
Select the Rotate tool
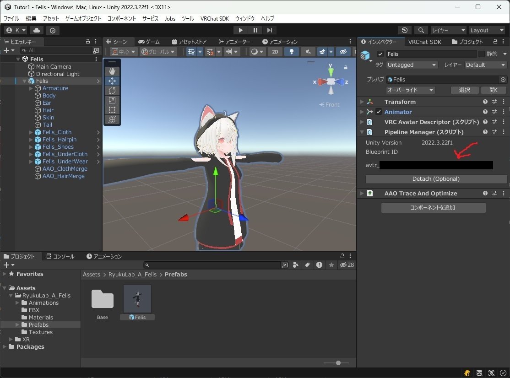(112, 91)
